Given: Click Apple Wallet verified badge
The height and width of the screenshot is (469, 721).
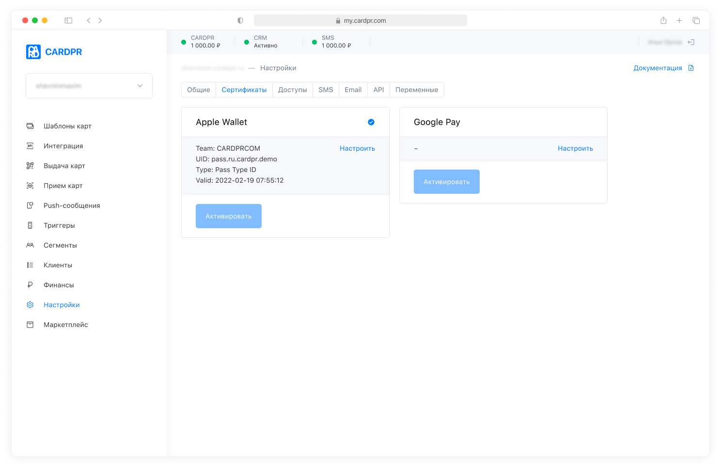Looking at the screenshot, I should [x=371, y=122].
